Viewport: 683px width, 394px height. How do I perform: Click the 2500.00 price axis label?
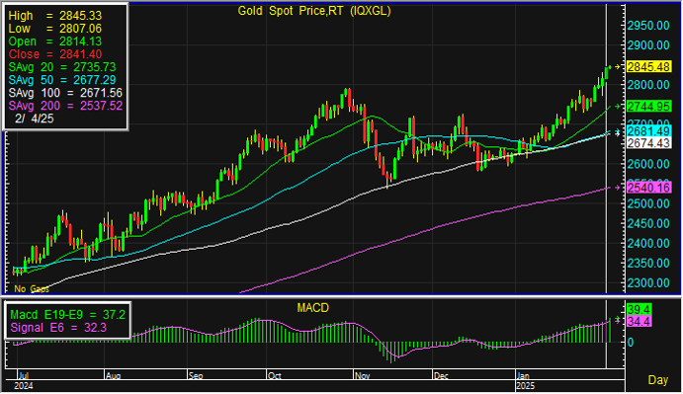pyautogui.click(x=648, y=203)
